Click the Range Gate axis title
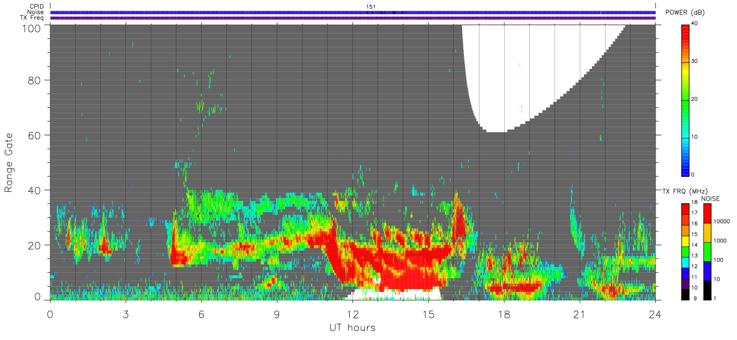The width and height of the screenshot is (737, 340). coord(9,163)
